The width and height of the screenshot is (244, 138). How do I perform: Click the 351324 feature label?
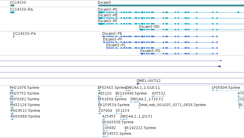pyautogui.click(x=122, y=111)
